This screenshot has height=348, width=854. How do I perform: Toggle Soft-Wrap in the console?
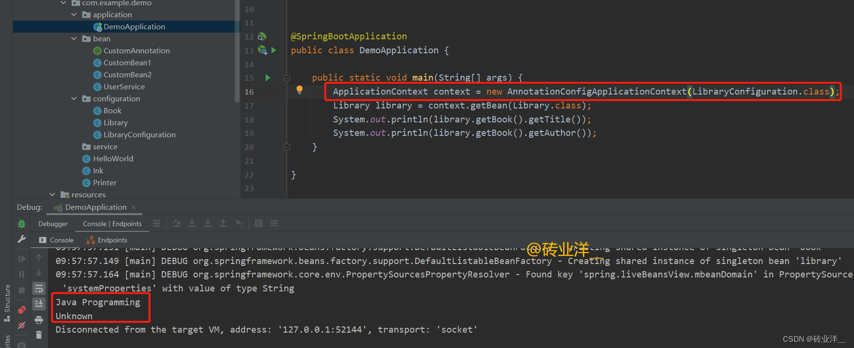tap(39, 288)
